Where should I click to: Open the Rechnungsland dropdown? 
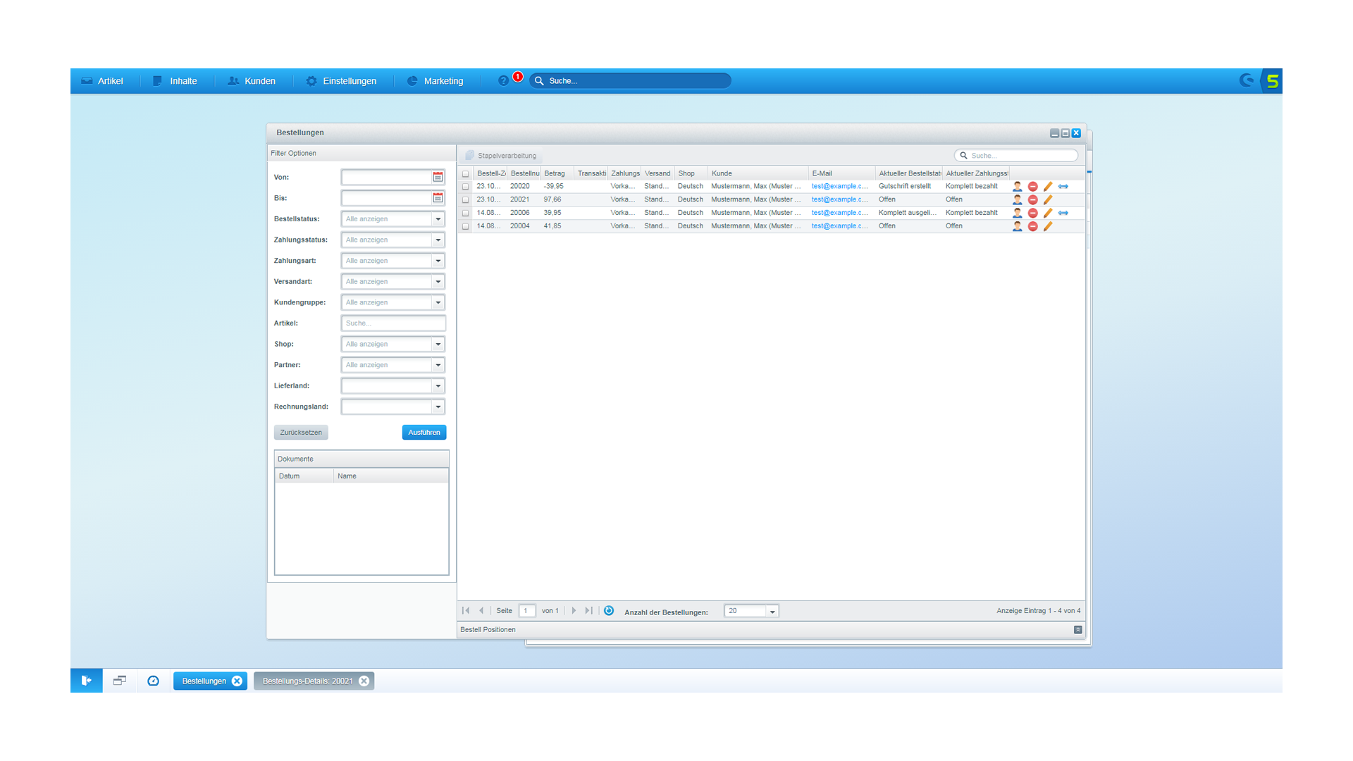(438, 407)
